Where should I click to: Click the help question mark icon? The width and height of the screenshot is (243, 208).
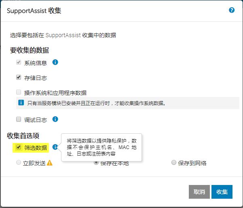(x=232, y=10)
